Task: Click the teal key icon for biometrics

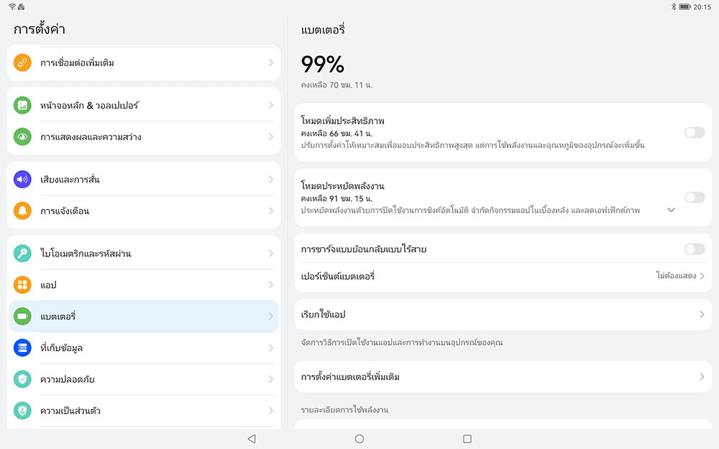Action: pyautogui.click(x=22, y=254)
